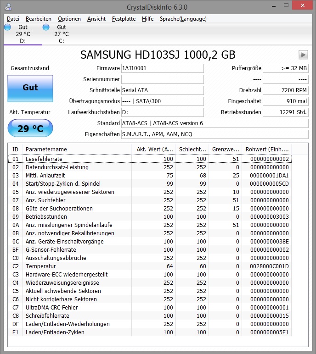Screen dimensions: 316x354
Task: Select the Nicht korrigierbare Sektoren row
Action: [x=150, y=299]
